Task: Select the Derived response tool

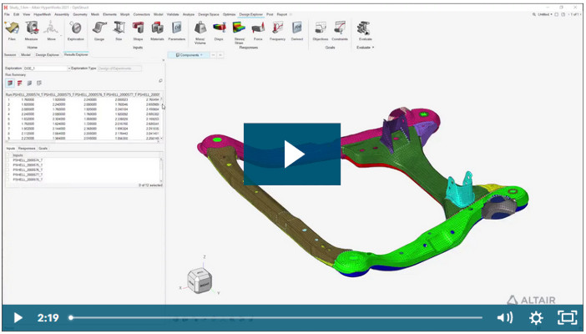Action: pyautogui.click(x=296, y=31)
